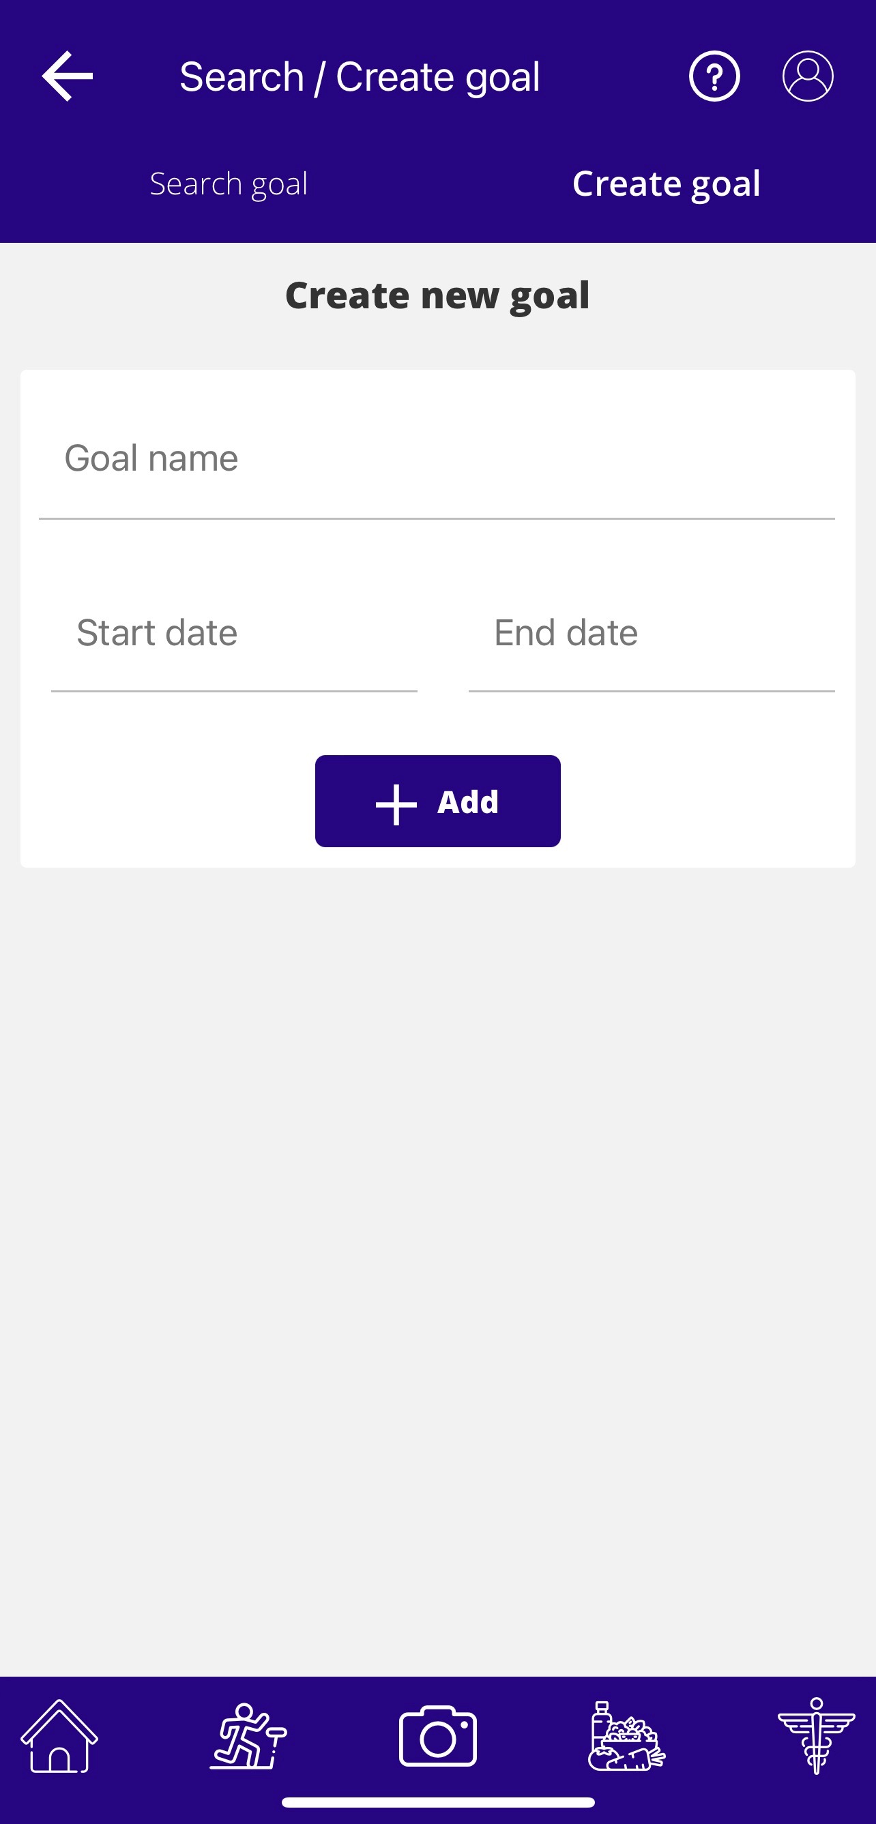Open the running exercise icon in bottom bar
This screenshot has width=876, height=1824.
pyautogui.click(x=248, y=1736)
